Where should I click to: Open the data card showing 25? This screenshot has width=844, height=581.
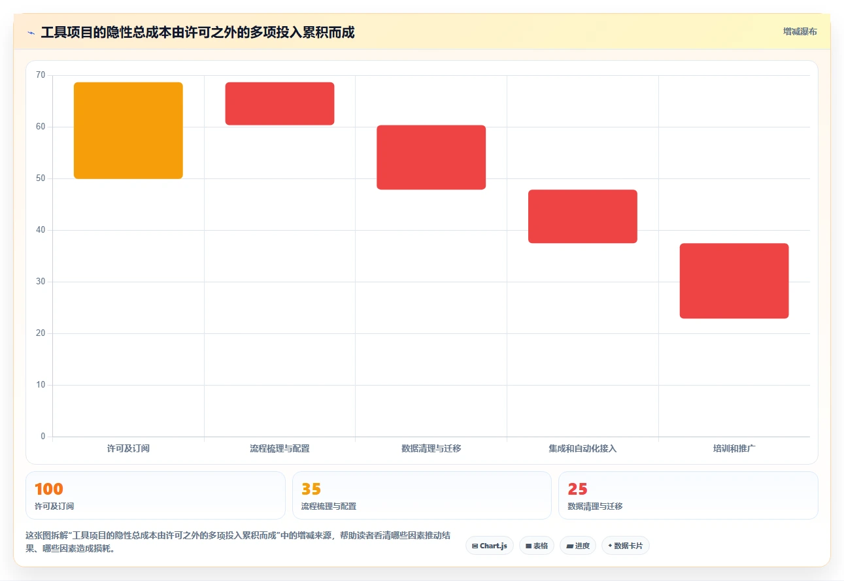click(688, 495)
